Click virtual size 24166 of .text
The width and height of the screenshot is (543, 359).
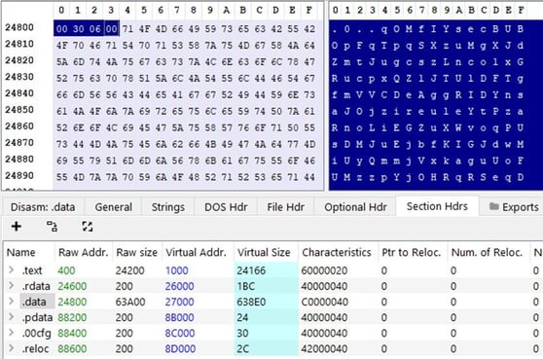pyautogui.click(x=251, y=270)
